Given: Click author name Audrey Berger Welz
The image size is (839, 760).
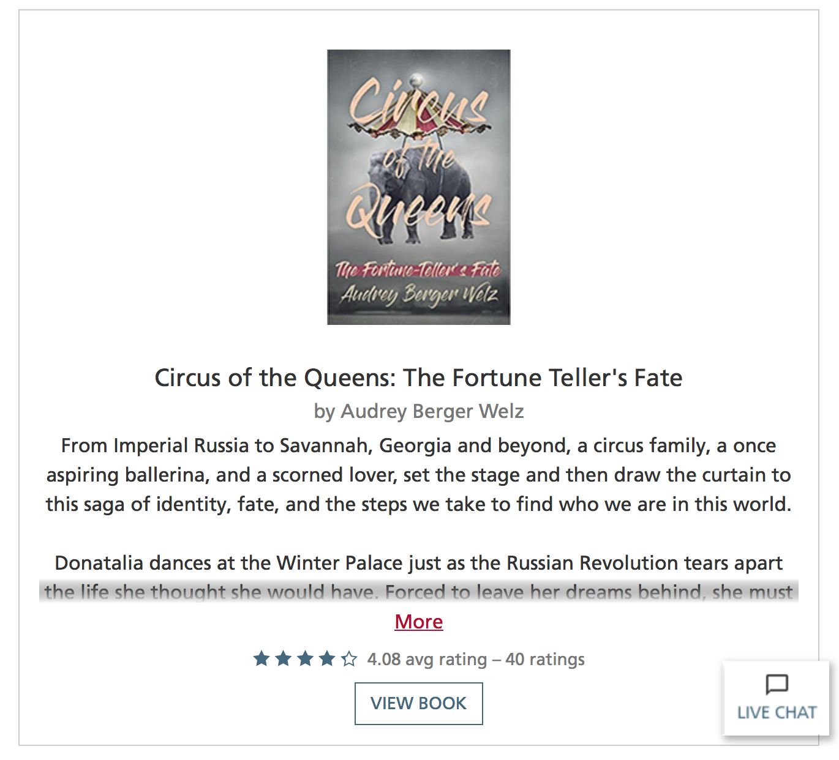Looking at the screenshot, I should click(x=432, y=411).
